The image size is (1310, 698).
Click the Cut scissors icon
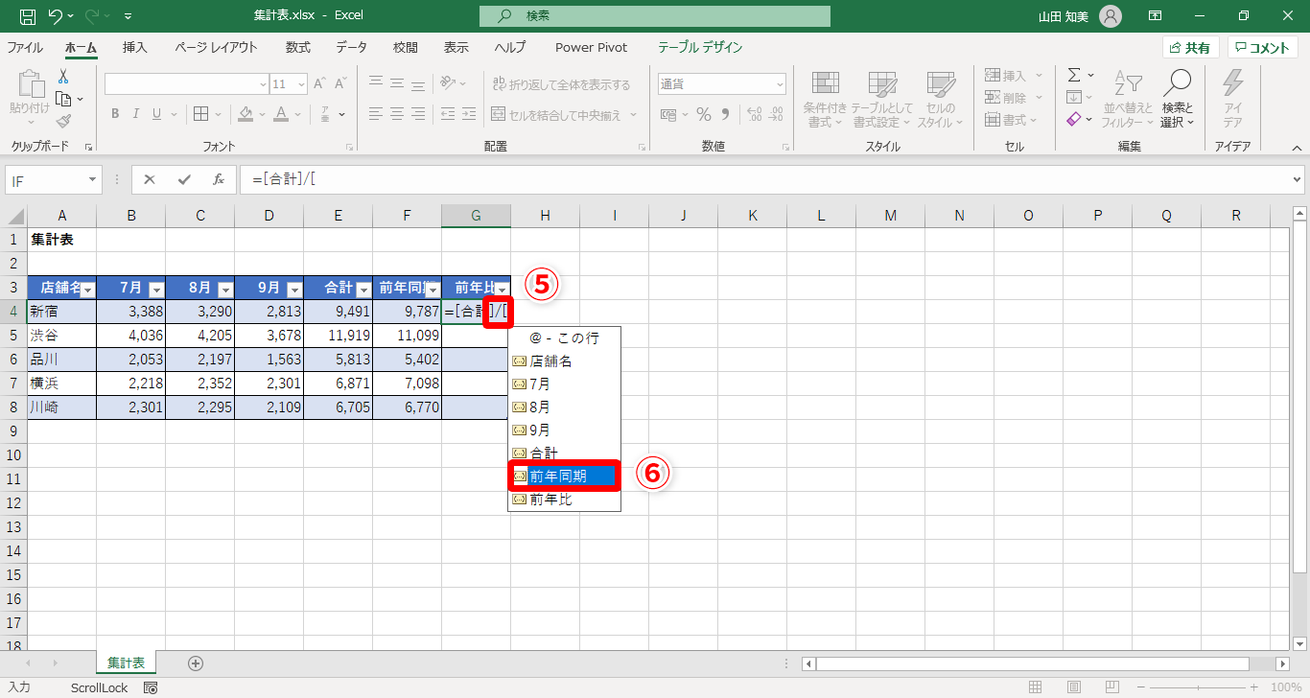tap(63, 76)
